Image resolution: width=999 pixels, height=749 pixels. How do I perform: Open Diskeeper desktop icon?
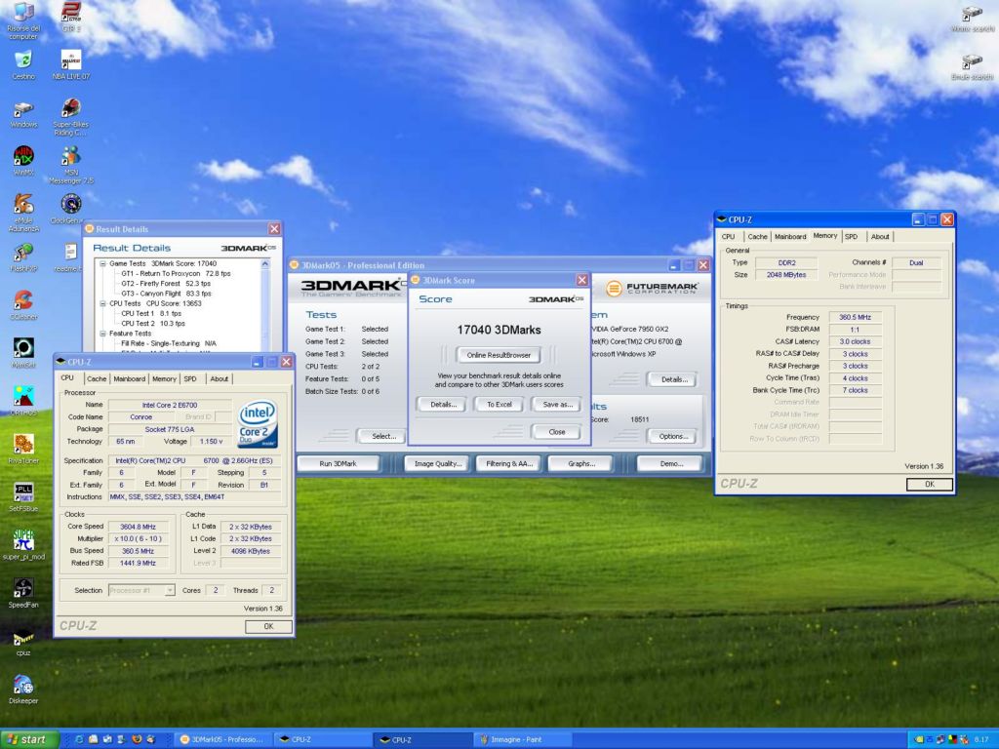click(x=23, y=689)
